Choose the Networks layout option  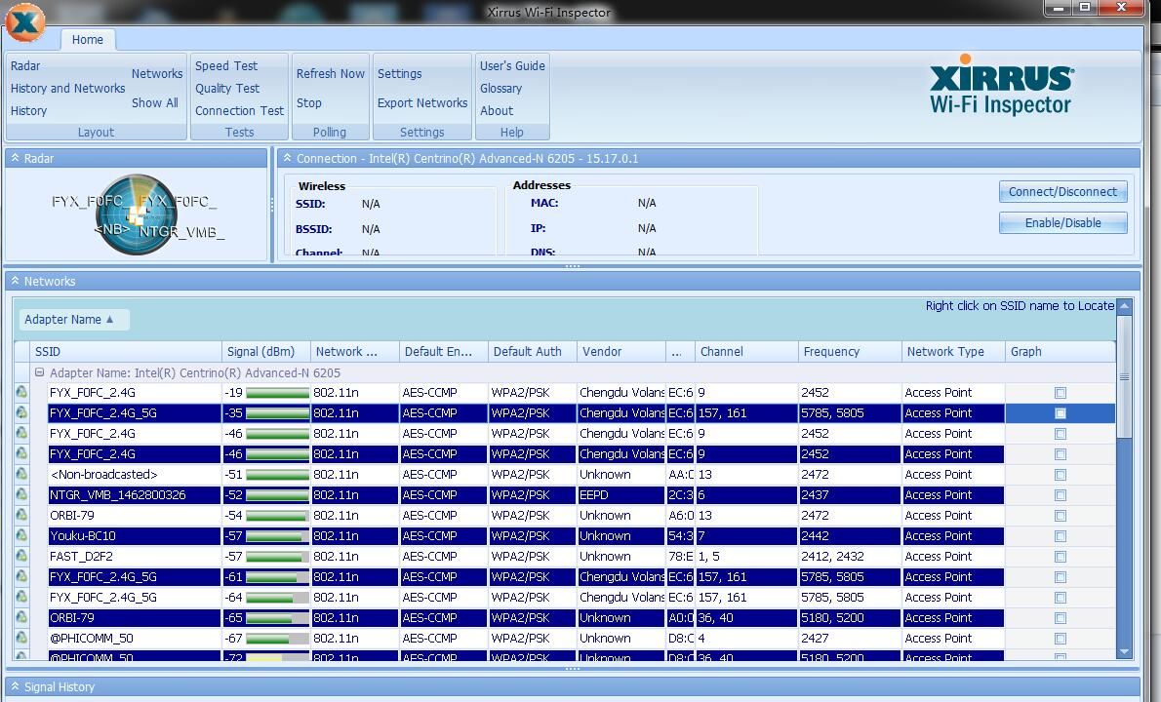pyautogui.click(x=157, y=73)
